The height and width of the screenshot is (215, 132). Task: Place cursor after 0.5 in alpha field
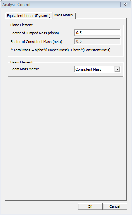pyautogui.click(x=82, y=33)
